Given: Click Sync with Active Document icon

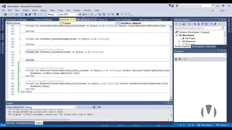Looking at the screenshot, I should pos(195,24).
